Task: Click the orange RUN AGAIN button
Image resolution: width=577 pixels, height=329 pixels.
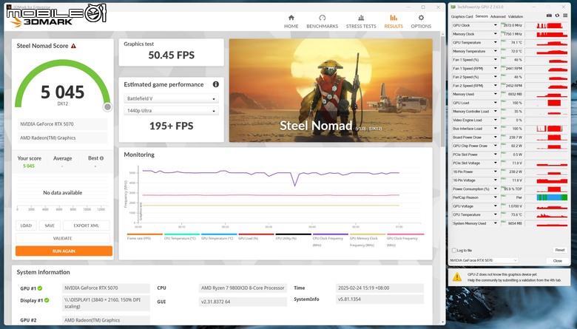Action: (64, 251)
